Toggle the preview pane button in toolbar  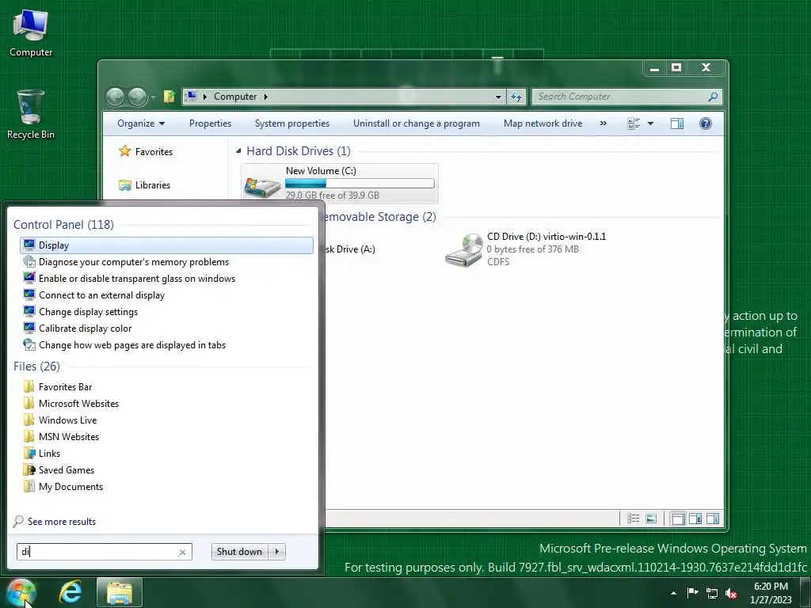click(677, 123)
